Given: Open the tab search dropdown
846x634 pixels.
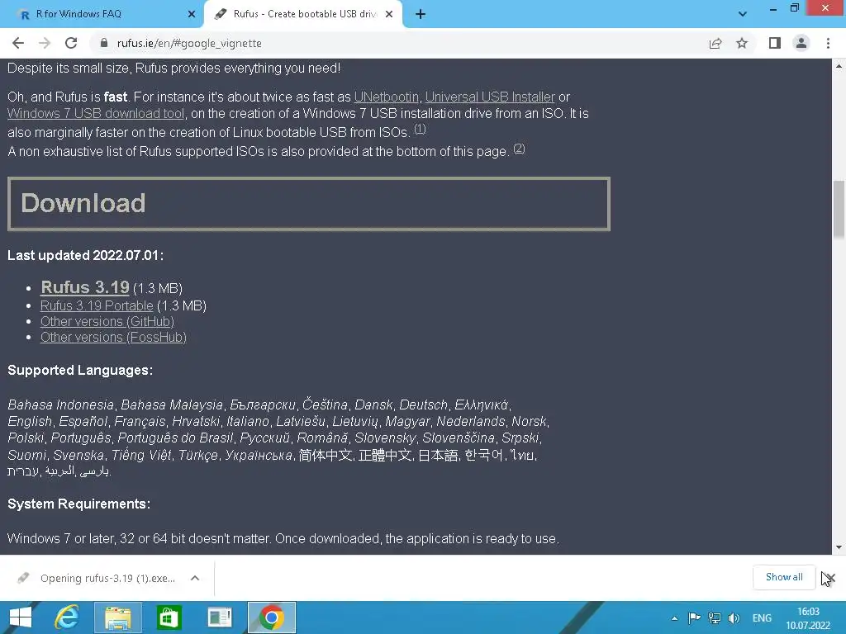Looking at the screenshot, I should coord(743,14).
